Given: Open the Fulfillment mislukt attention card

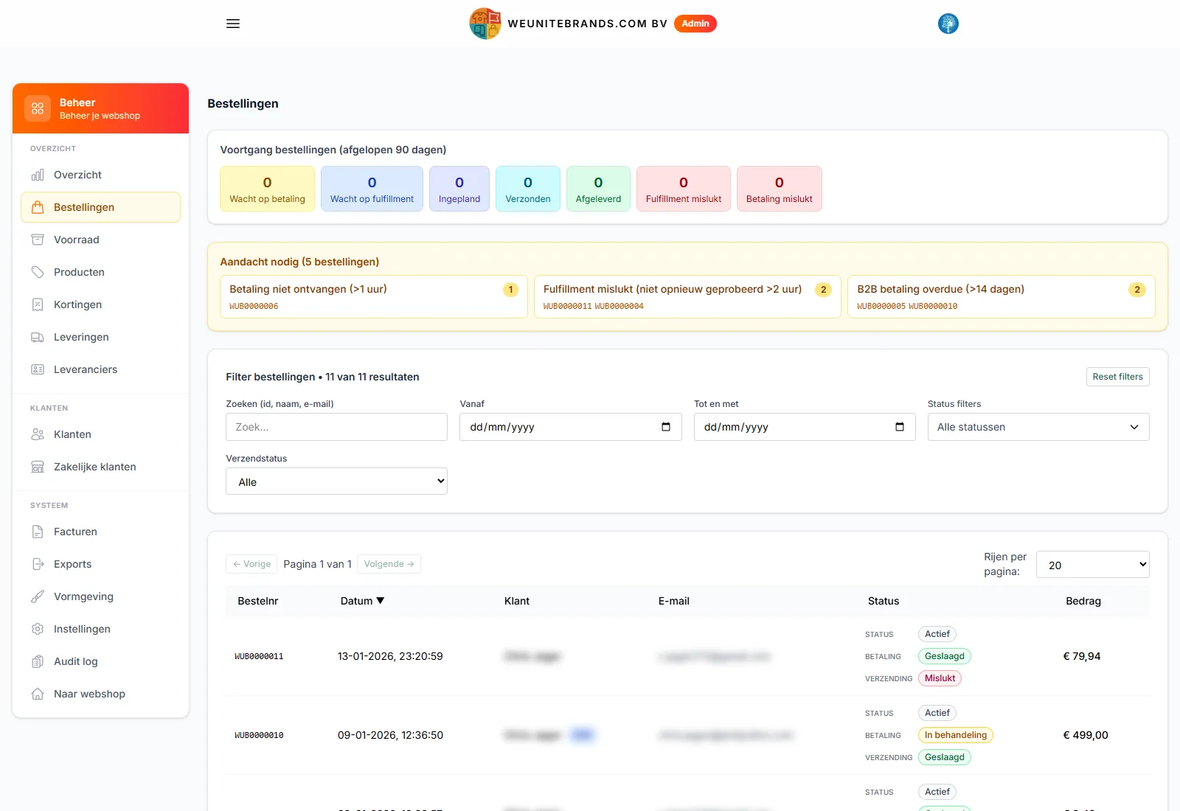Looking at the screenshot, I should [687, 296].
